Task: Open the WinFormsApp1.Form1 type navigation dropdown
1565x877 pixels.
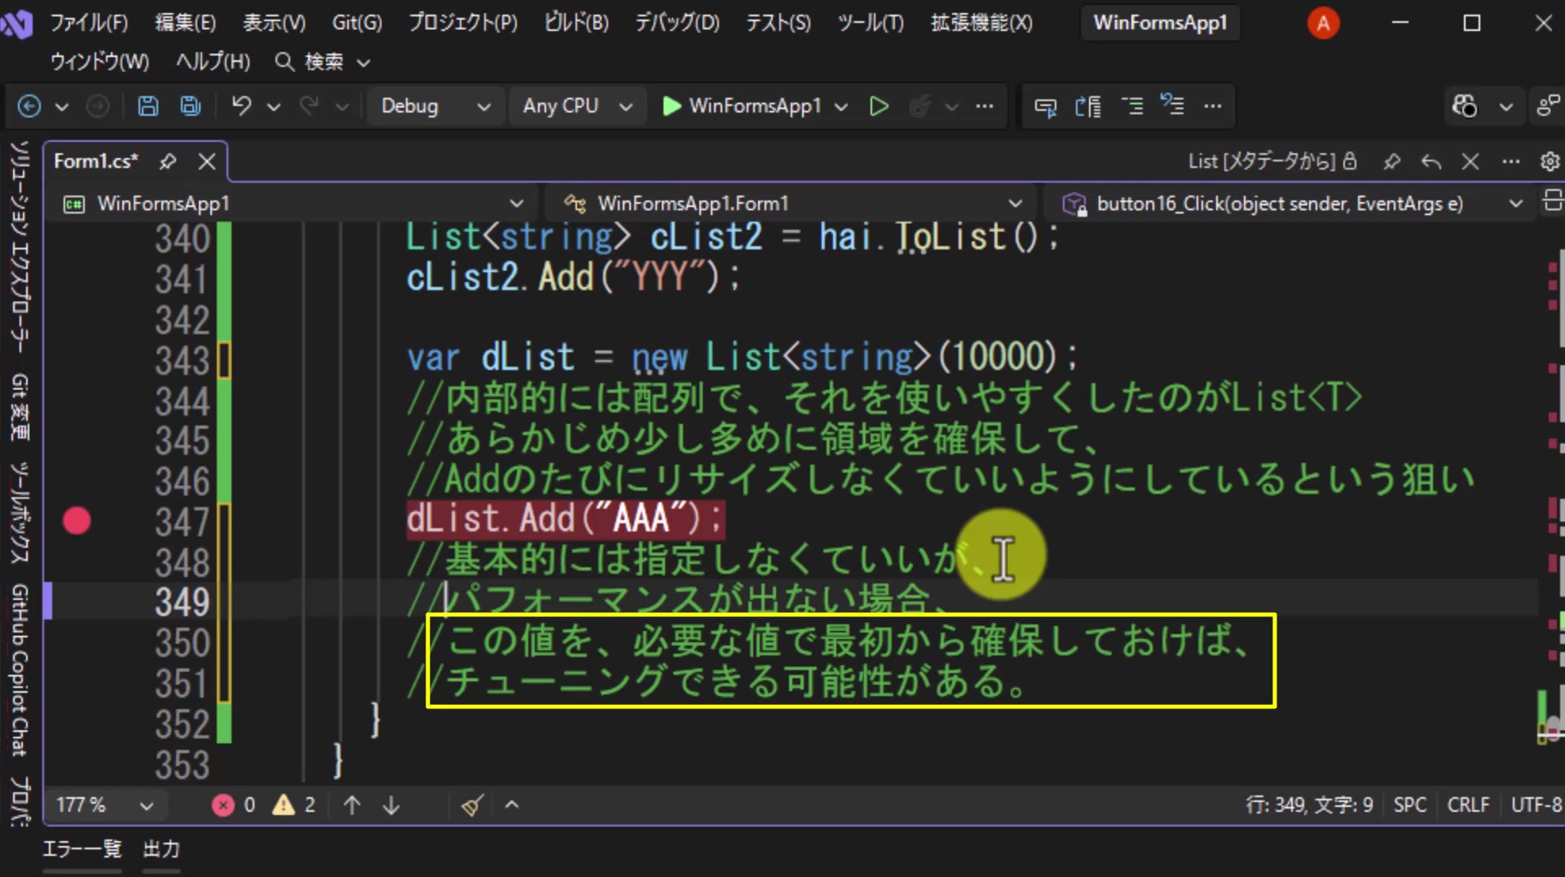Action: 792,203
